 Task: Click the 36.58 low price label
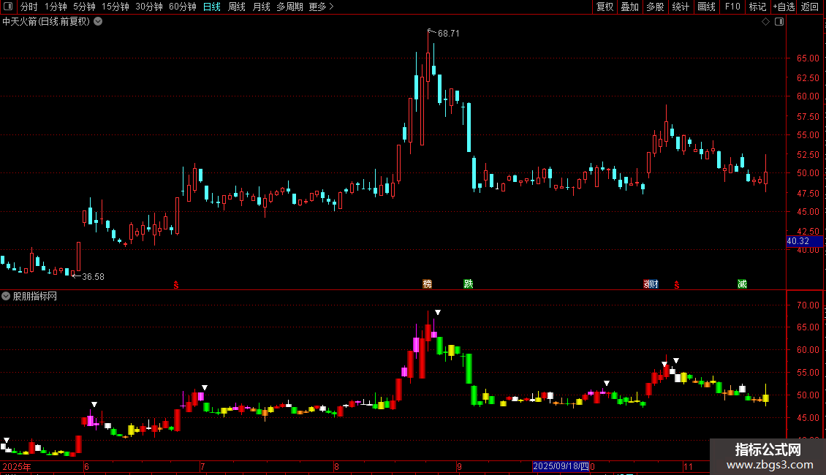[x=94, y=276]
